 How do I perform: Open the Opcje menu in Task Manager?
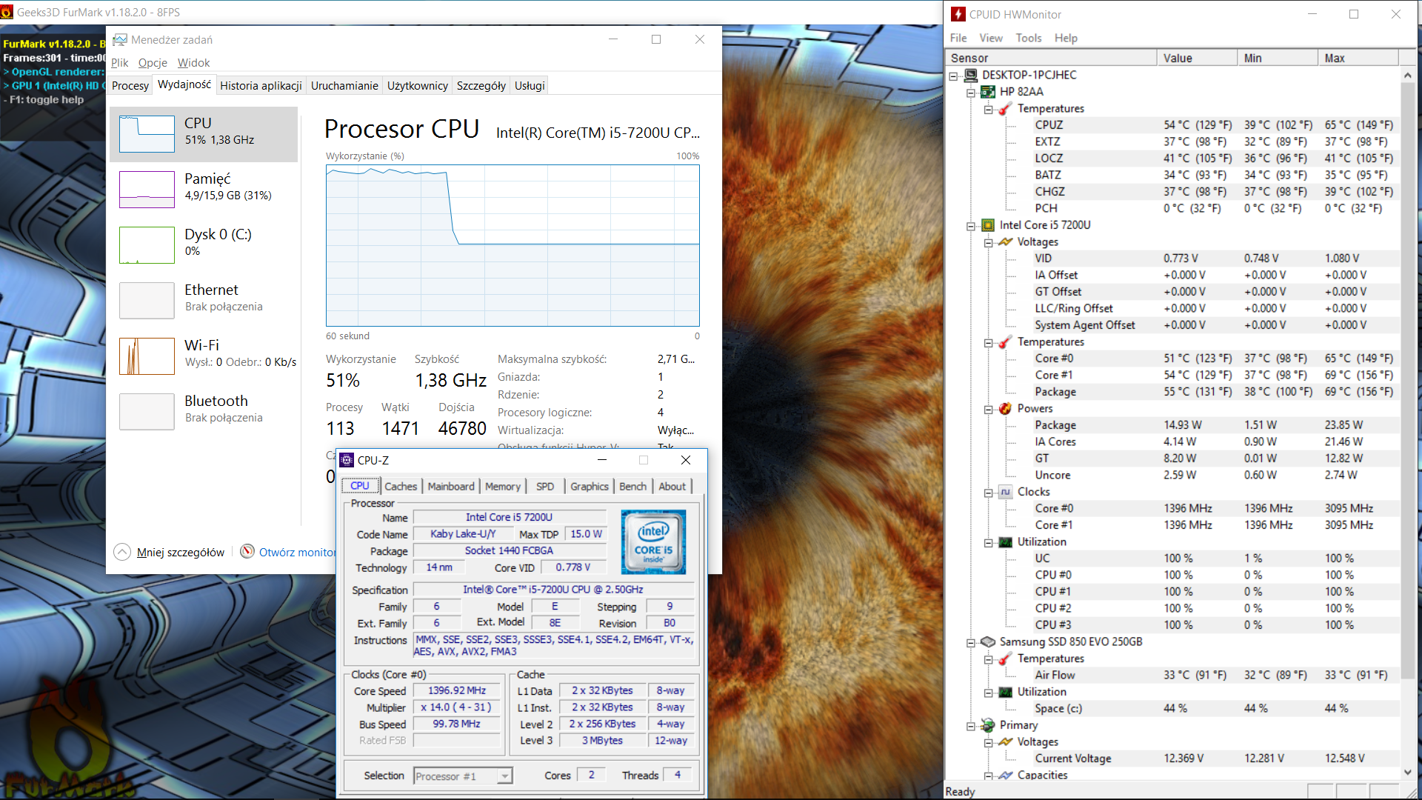click(x=153, y=63)
